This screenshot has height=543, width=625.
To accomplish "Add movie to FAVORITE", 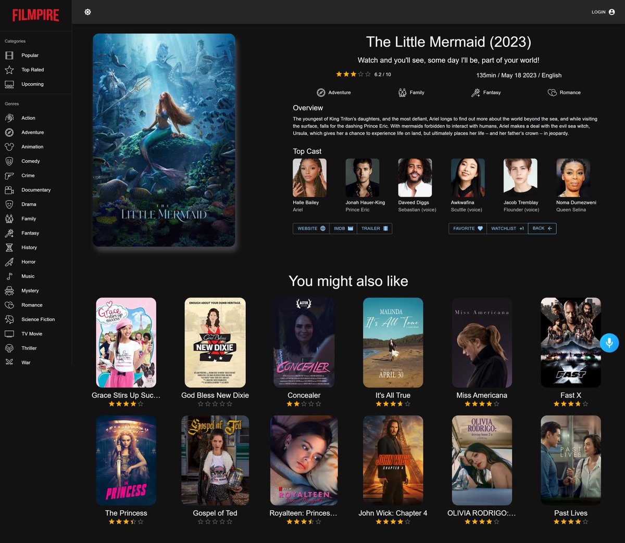I will click(x=468, y=228).
